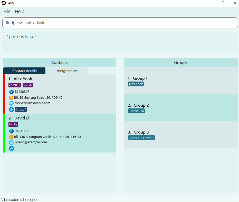
Task: Click the location icon for David Li's address
Action: coord(11,137)
